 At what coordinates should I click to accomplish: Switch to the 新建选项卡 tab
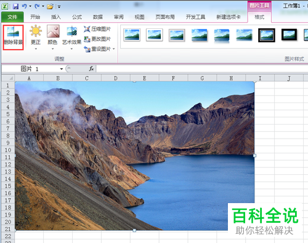tap(229, 17)
